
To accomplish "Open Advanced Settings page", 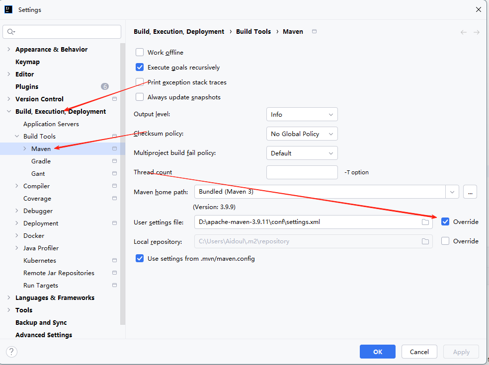I will click(x=44, y=335).
